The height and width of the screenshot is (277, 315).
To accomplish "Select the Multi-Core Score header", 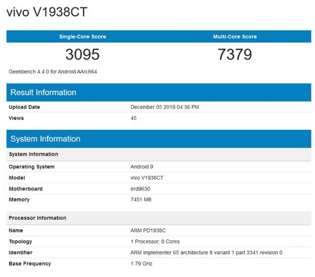I will coord(235,37).
